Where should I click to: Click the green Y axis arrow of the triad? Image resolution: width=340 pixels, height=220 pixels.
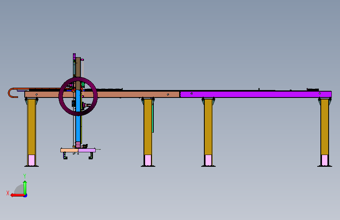tap(25, 188)
